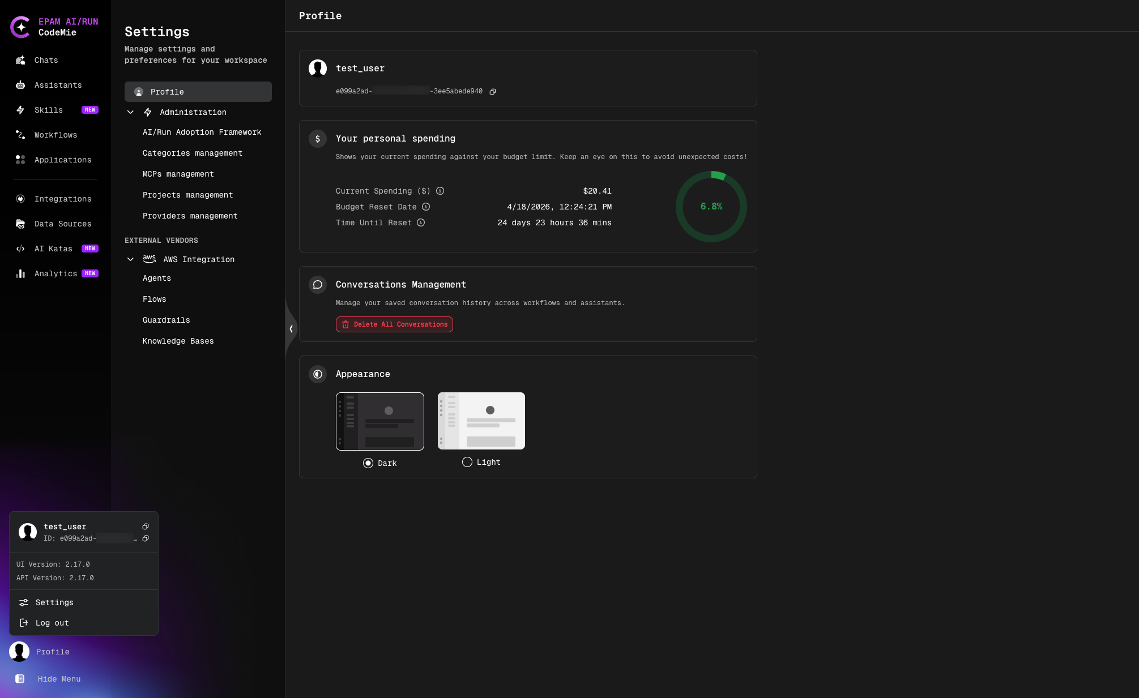Screen dimensions: 1139x698
Task: Open Projects management
Action: [x=188, y=195]
